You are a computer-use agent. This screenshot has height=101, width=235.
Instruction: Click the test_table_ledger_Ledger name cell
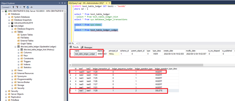pyautogui.click(x=85, y=54)
